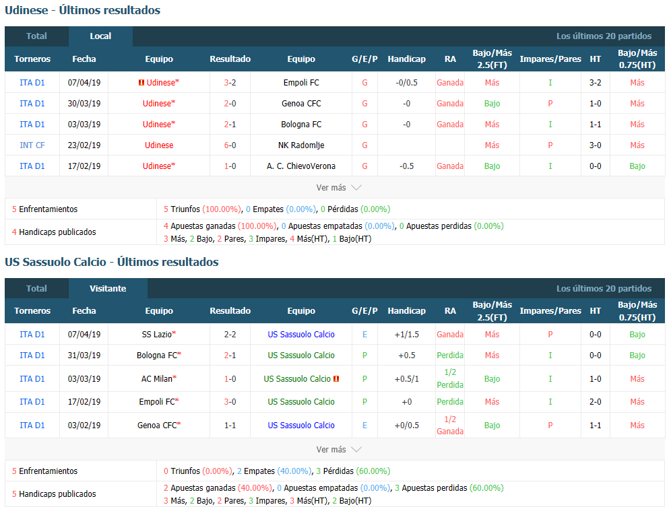This screenshot has width=669, height=509.
Task: Click the Resultado column header in the Sassuolo table
Action: click(x=230, y=311)
